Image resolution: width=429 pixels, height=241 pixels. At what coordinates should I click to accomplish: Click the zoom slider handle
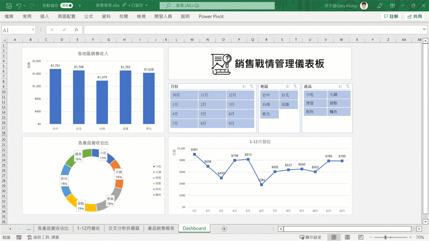pyautogui.click(x=385, y=238)
